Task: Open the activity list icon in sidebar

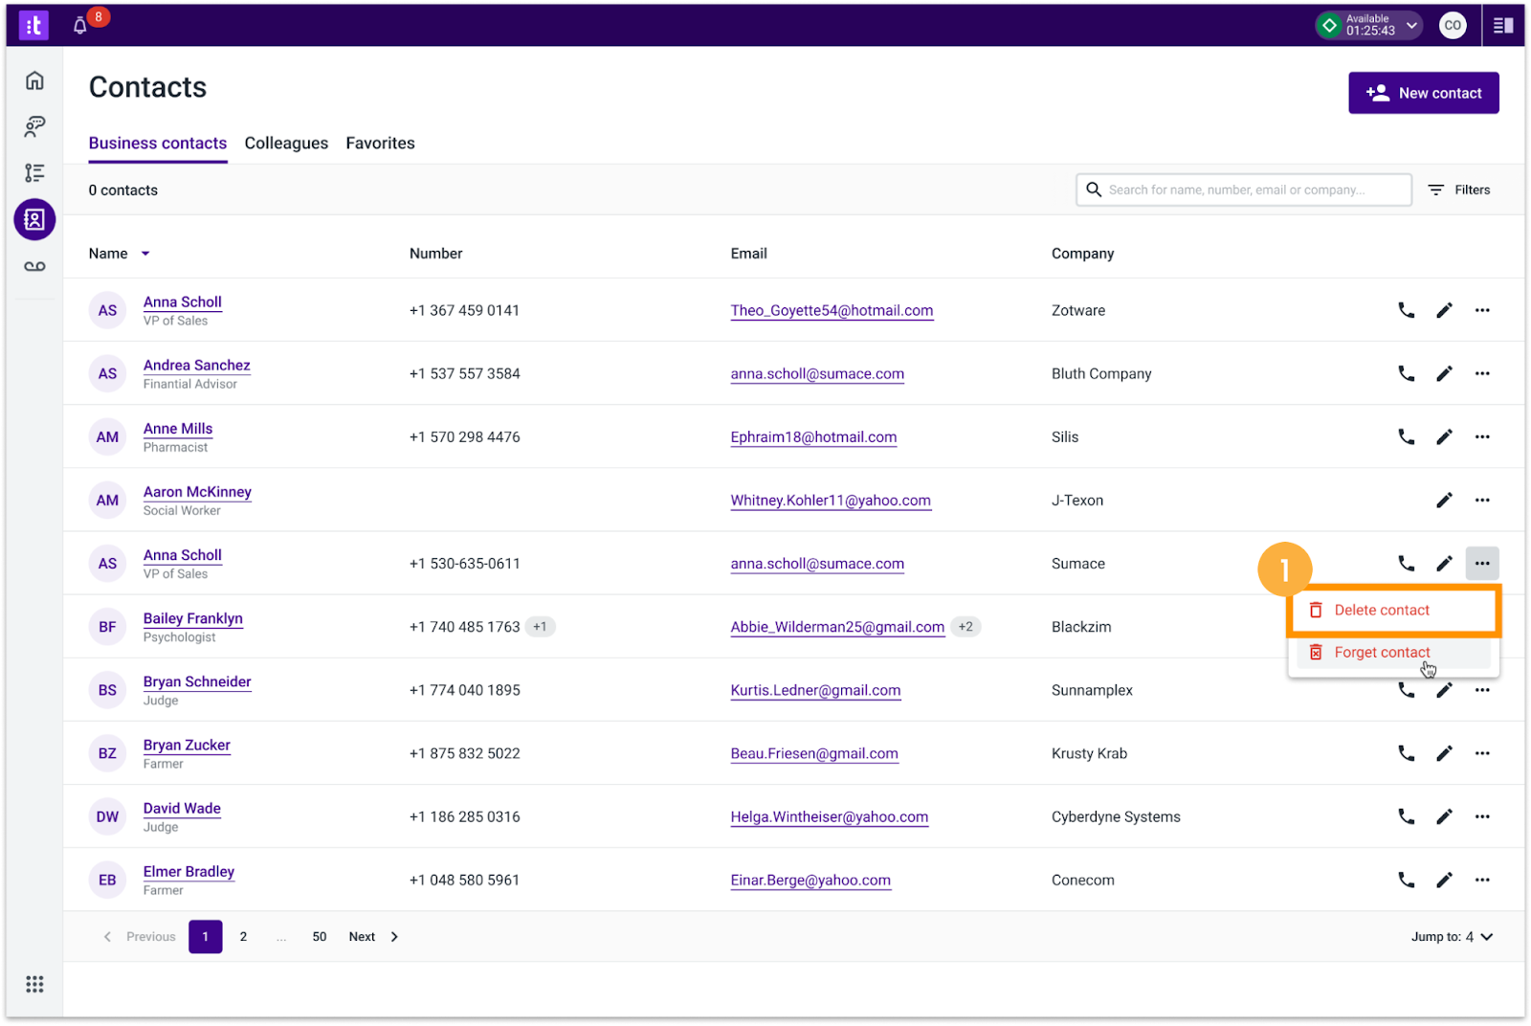Action: click(x=34, y=172)
